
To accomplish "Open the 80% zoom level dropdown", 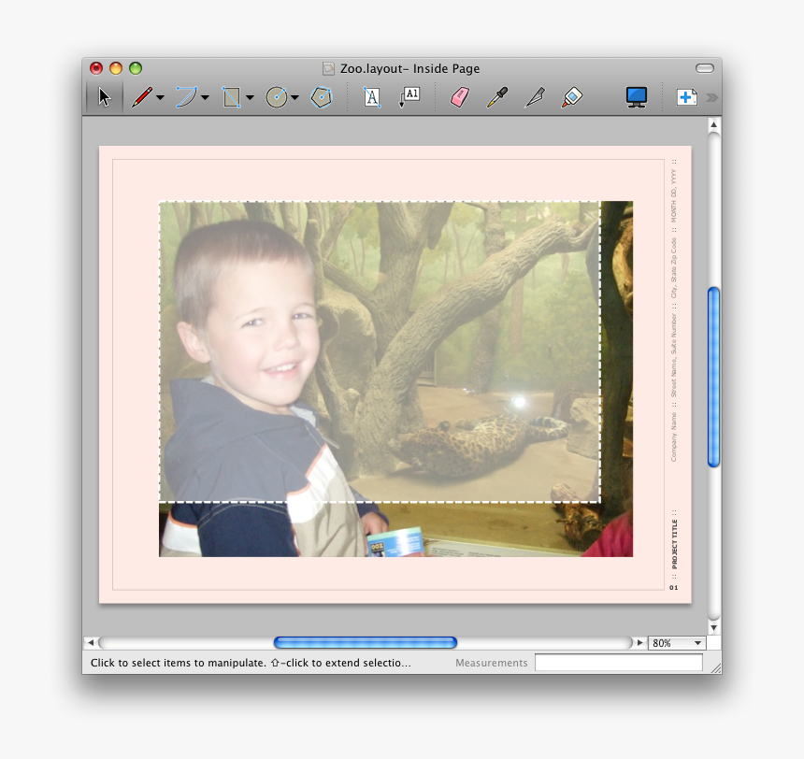I will coord(677,643).
